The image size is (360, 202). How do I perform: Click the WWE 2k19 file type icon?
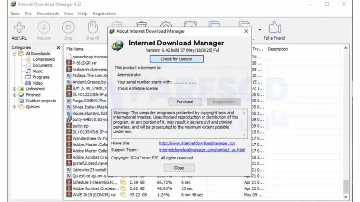click(69, 195)
